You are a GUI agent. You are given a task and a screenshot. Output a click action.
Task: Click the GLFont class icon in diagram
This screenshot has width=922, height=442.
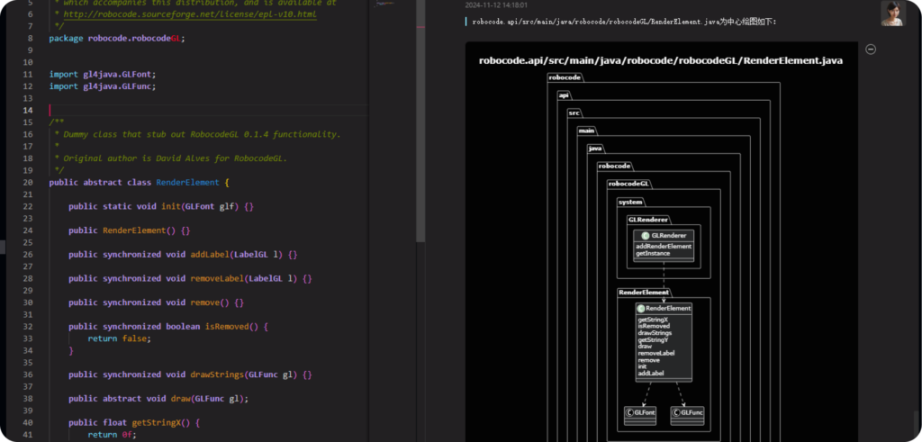[x=629, y=412]
